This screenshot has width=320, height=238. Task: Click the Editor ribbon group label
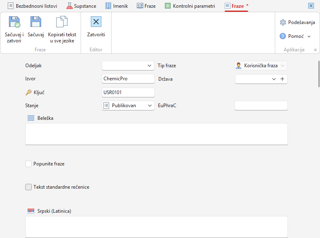(x=96, y=50)
